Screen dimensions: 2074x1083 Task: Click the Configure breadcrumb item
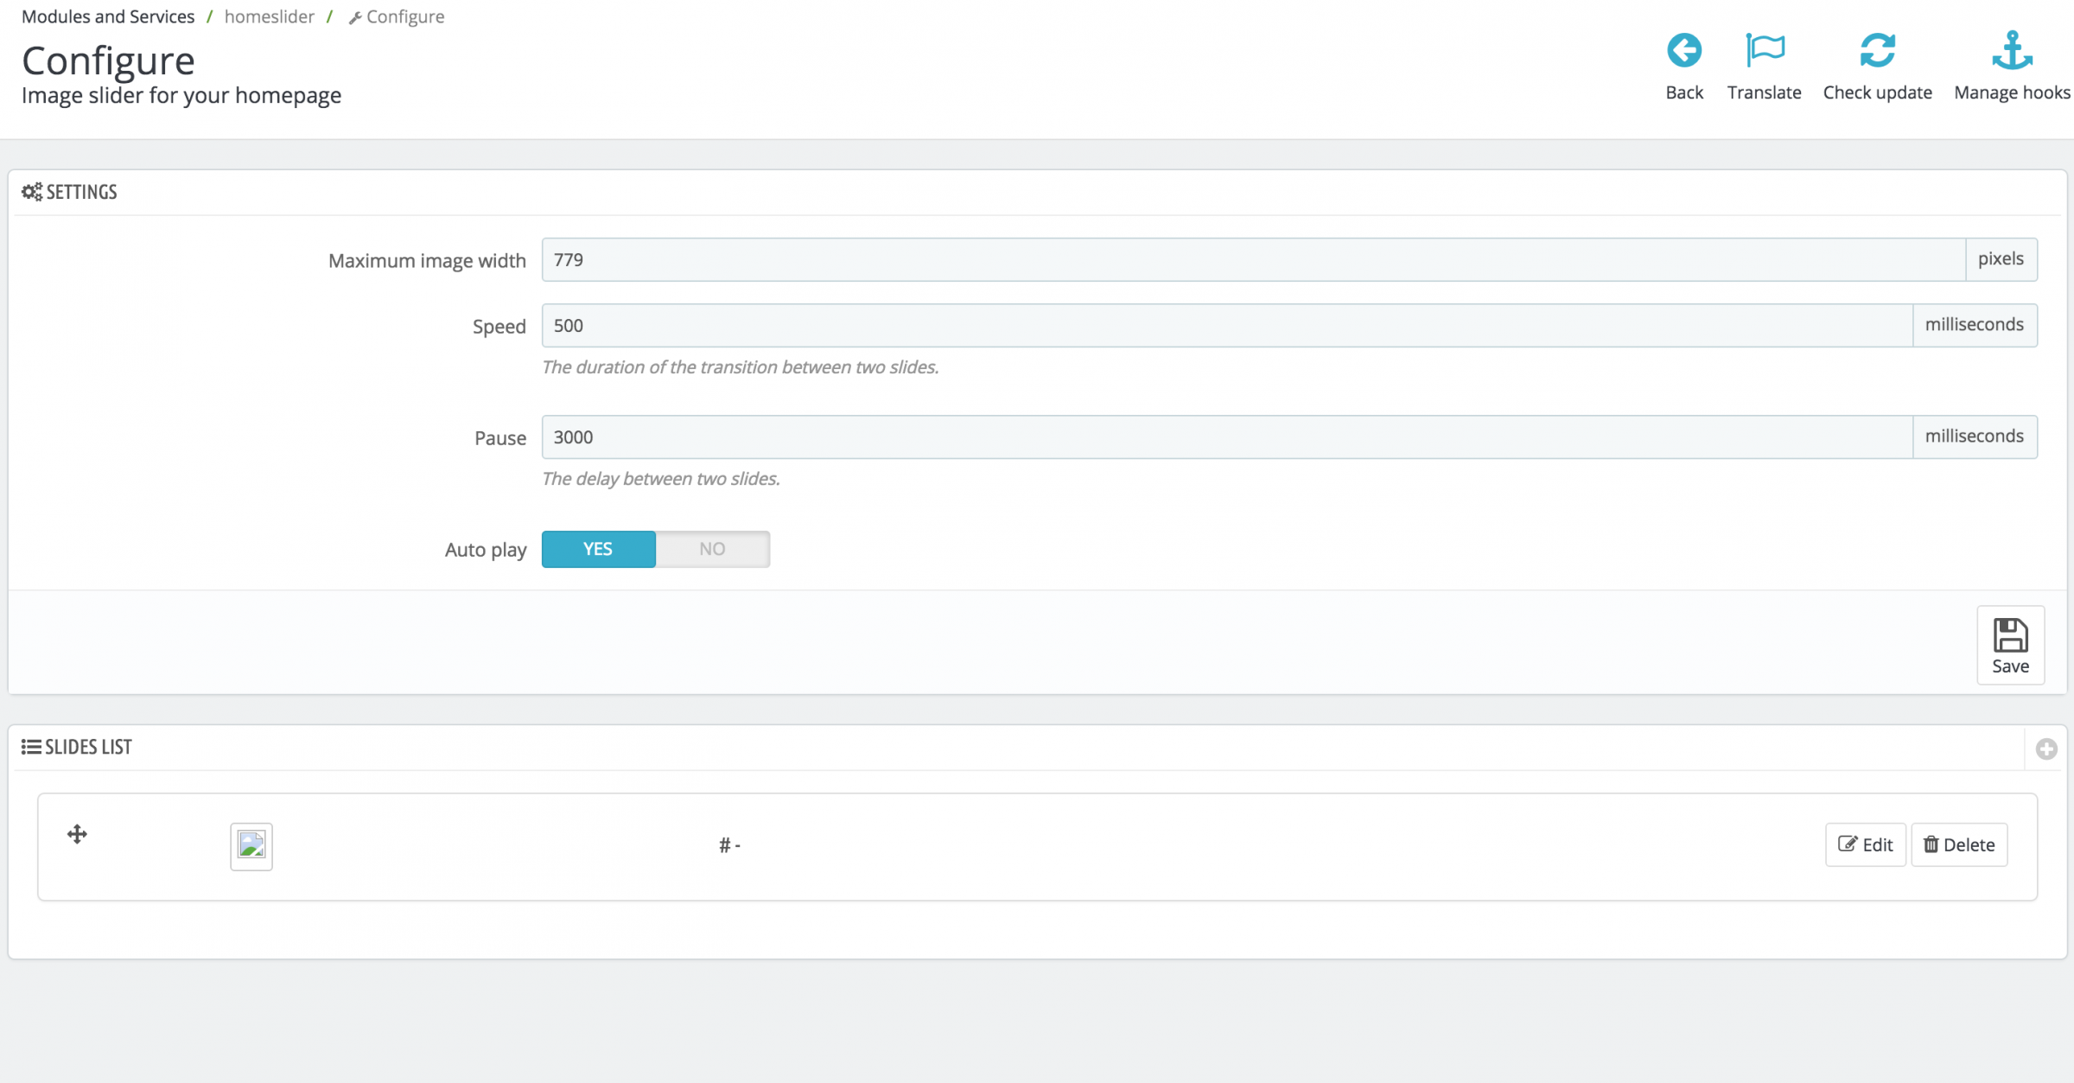398,16
